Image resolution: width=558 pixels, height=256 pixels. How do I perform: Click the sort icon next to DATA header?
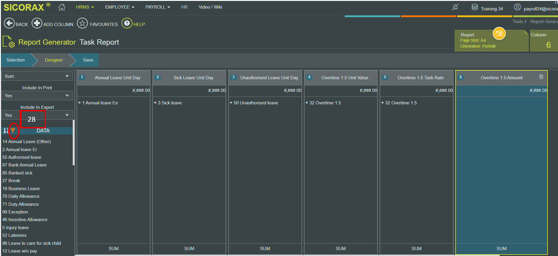(5, 131)
